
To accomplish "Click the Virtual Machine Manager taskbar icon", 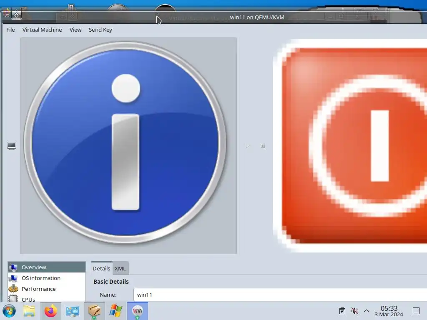I will (x=138, y=311).
